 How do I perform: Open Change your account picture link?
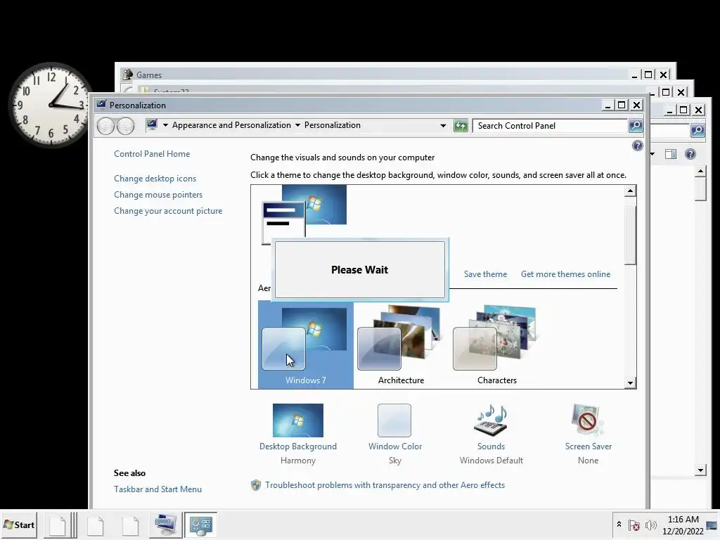pyautogui.click(x=168, y=211)
